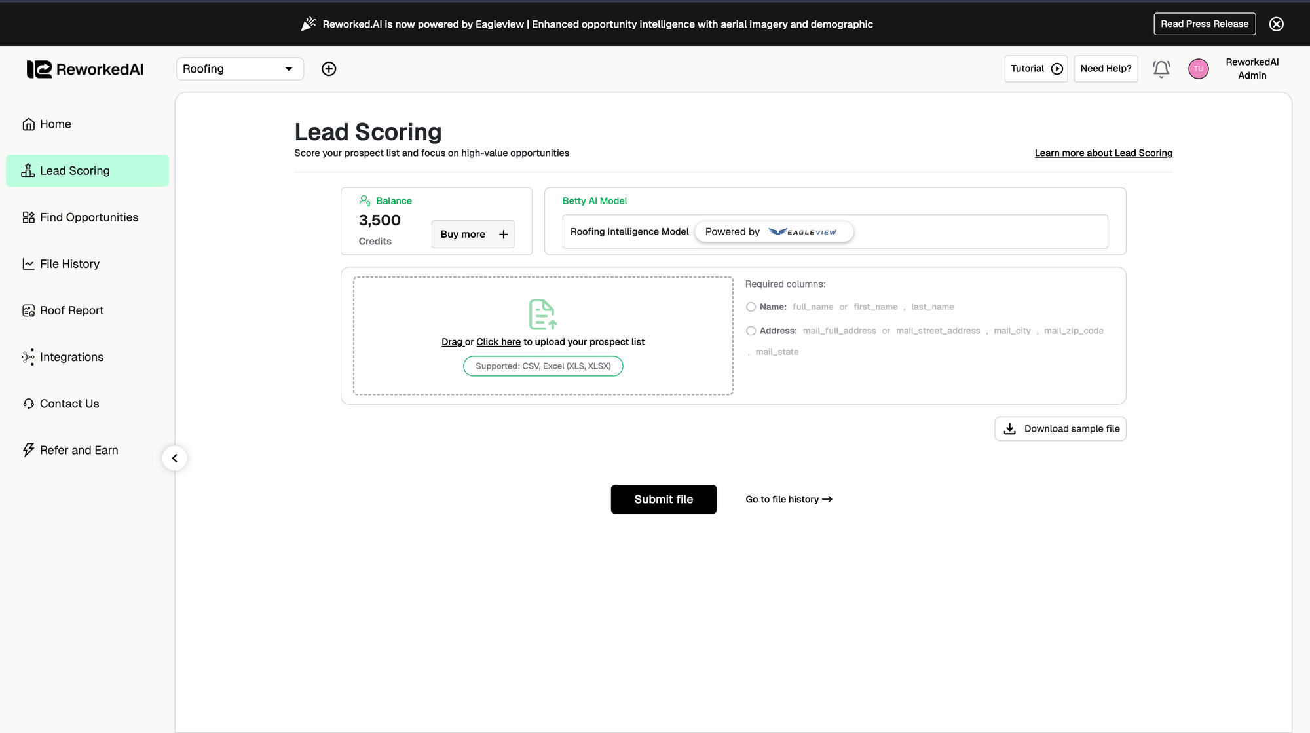Open Integrations from sidebar
This screenshot has height=733, width=1310.
tap(71, 357)
